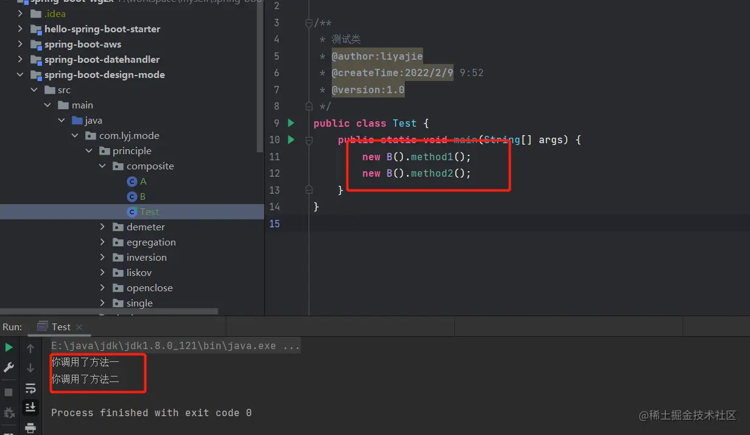Click the src folder icon
The image size is (750, 435).
click(50, 90)
